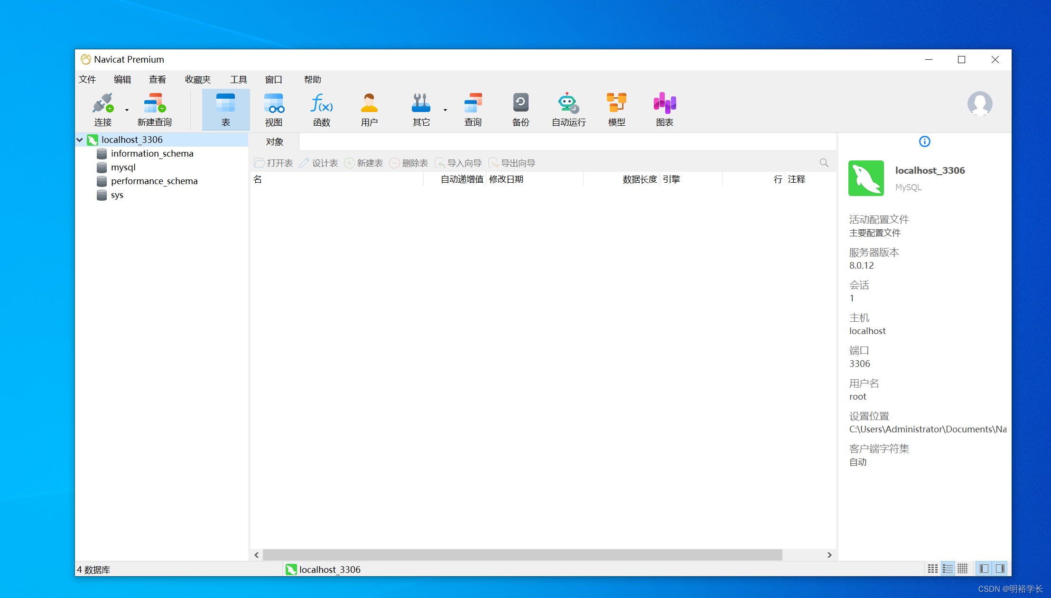Click the New Table (新建表) button
The image size is (1051, 598).
(363, 163)
